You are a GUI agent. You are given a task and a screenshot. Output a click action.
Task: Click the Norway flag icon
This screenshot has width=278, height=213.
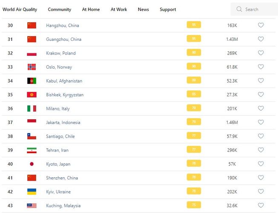pos(32,67)
